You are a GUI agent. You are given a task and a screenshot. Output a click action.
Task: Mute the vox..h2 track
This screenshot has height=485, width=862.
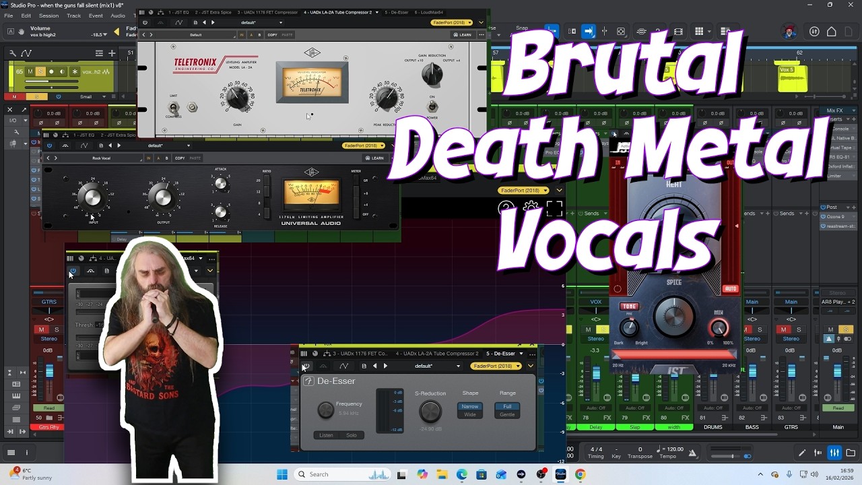pos(30,71)
